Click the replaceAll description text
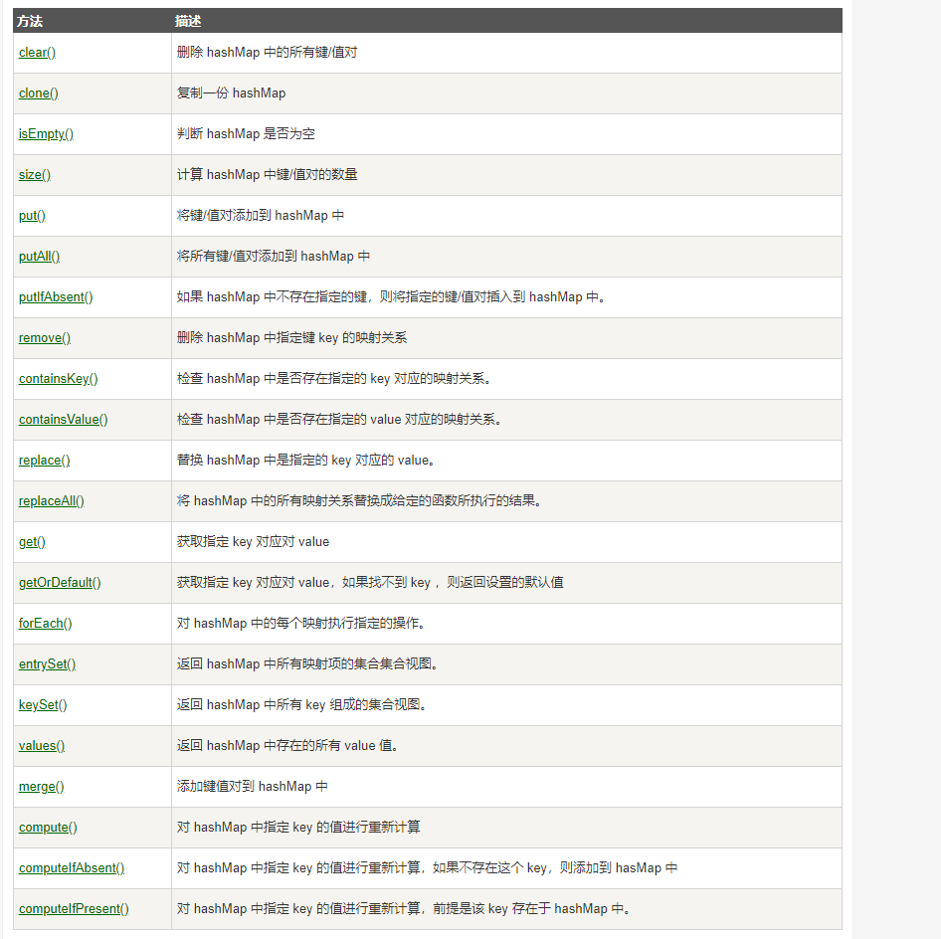Screen dimensions: 941x939 tap(359, 501)
